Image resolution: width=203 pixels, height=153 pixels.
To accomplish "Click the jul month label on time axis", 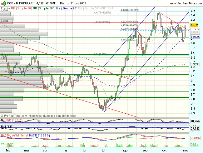I will coord(103,151).
